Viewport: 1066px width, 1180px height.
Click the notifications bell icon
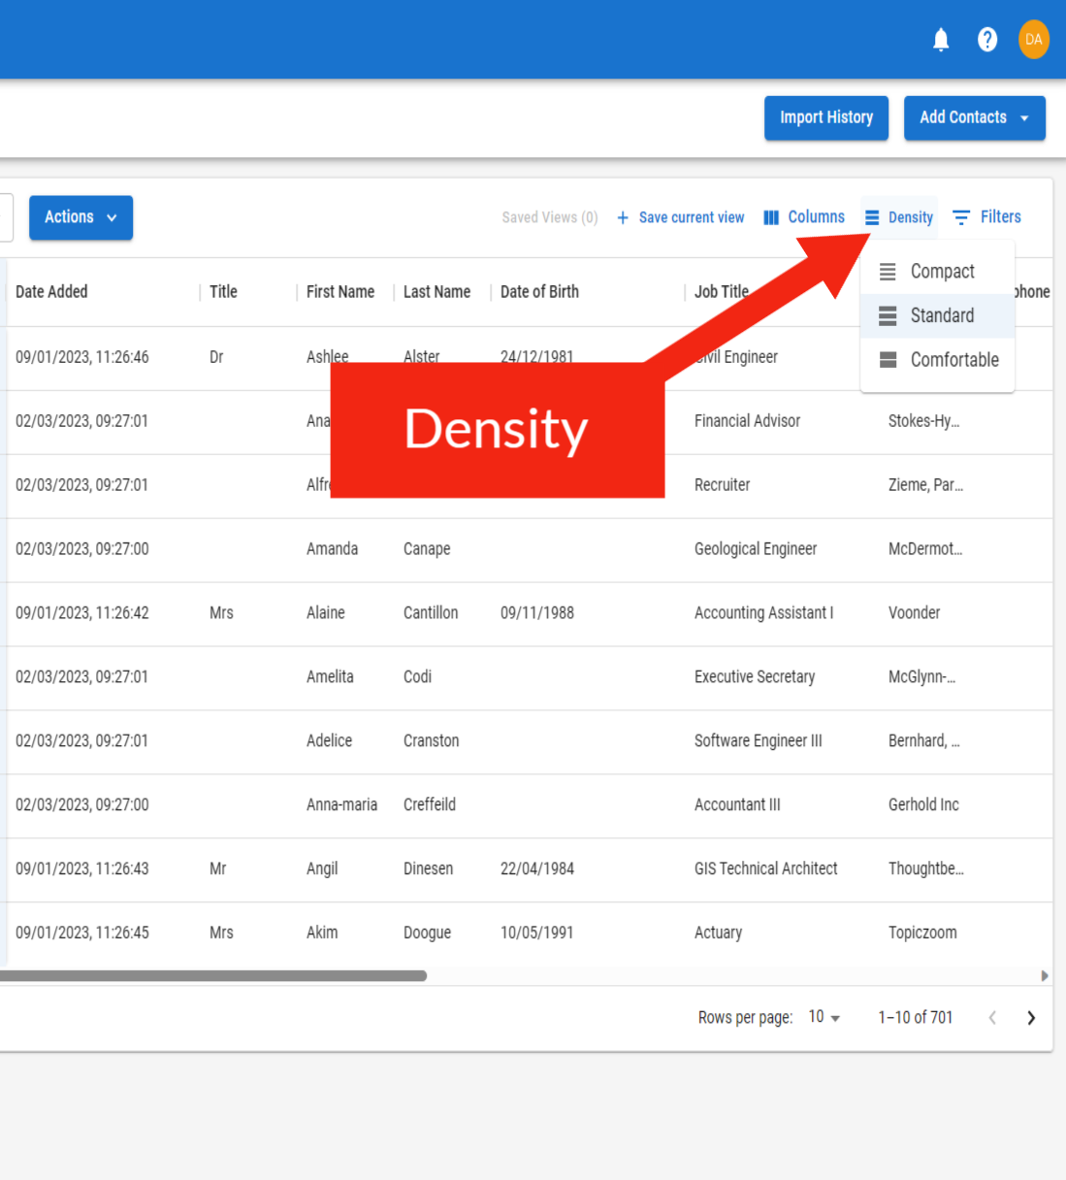(x=940, y=40)
